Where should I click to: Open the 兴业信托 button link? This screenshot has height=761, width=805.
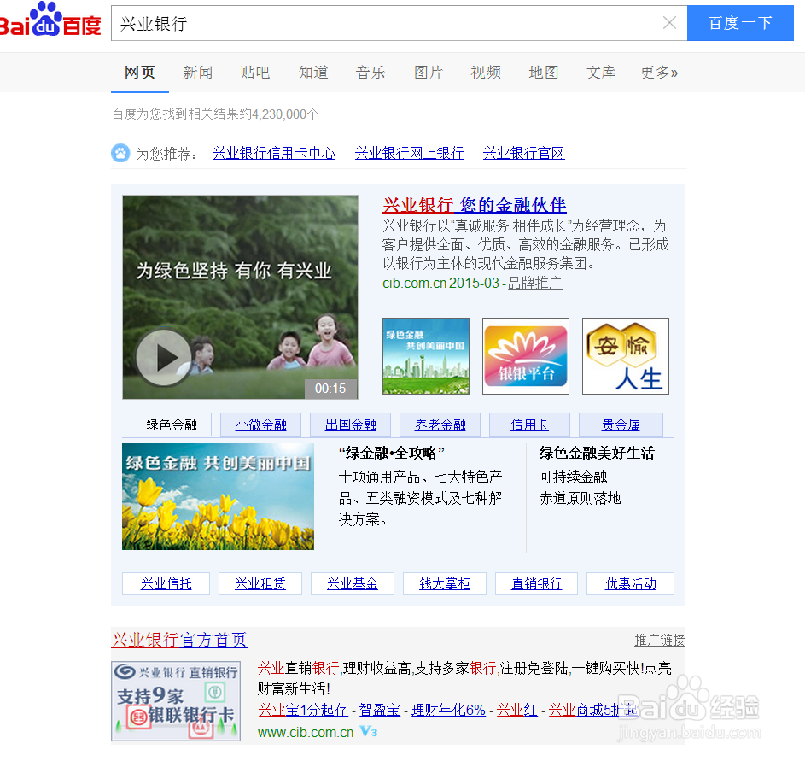point(166,584)
